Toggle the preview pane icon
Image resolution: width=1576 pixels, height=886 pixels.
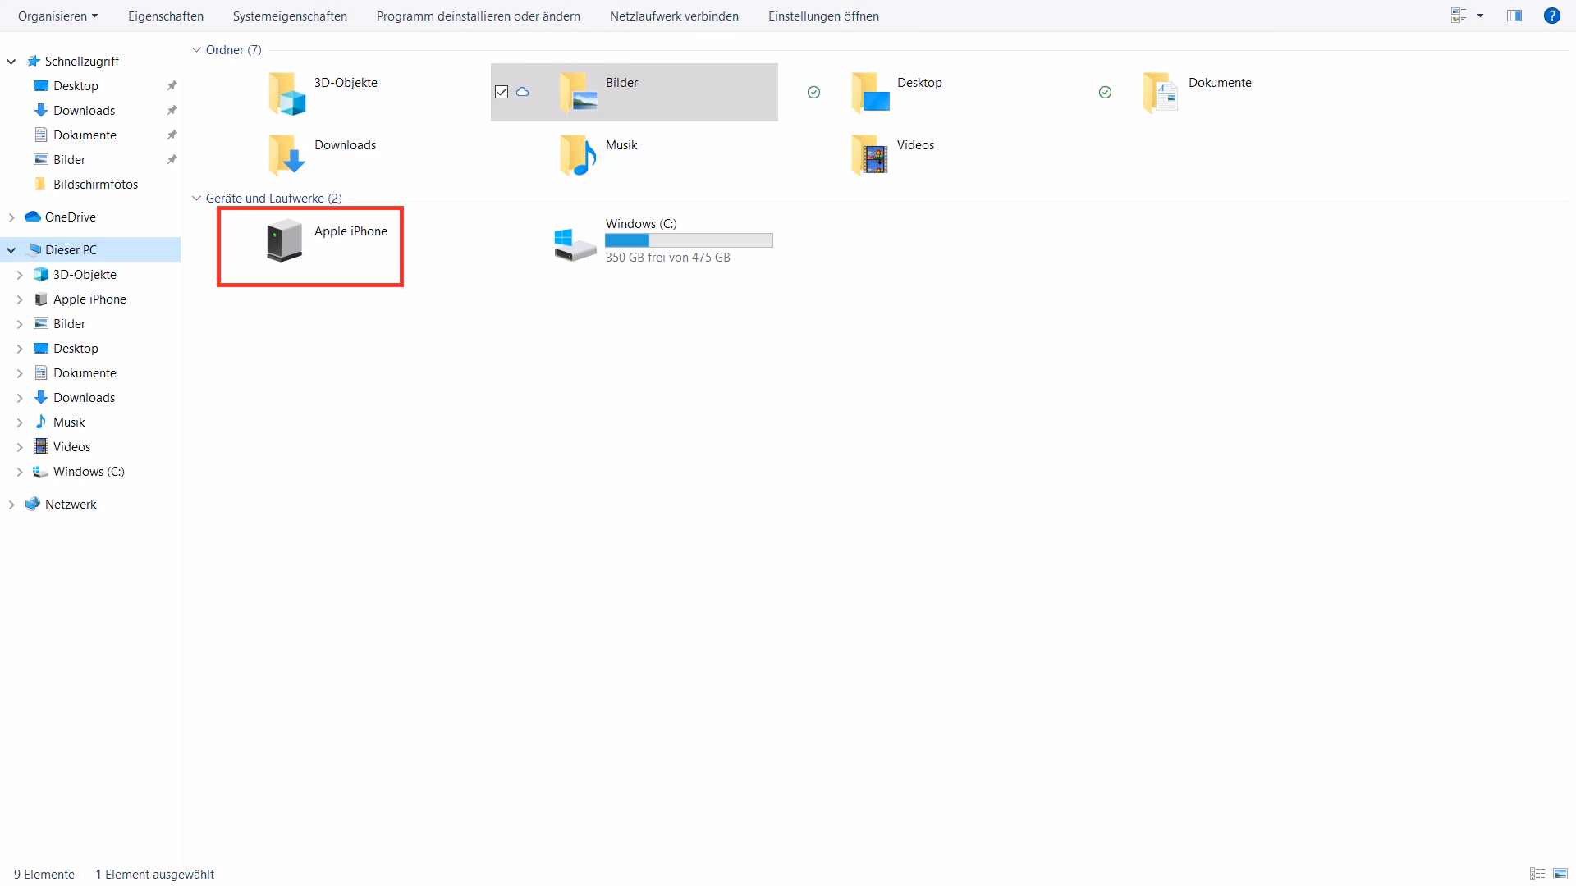point(1514,16)
